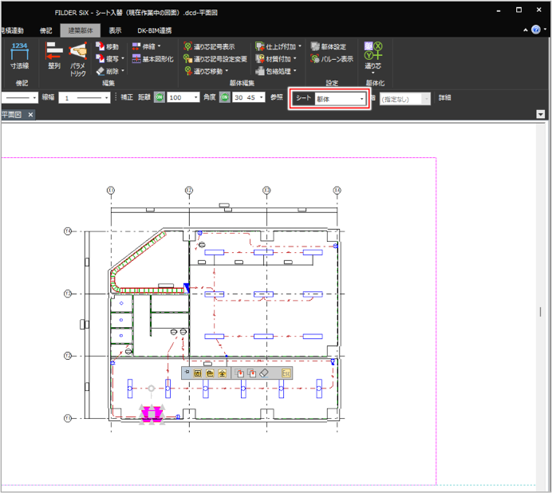Image resolution: width=552 pixels, height=493 pixels.
Task: Toggle the pin on floating toolbar
Action: (187, 373)
